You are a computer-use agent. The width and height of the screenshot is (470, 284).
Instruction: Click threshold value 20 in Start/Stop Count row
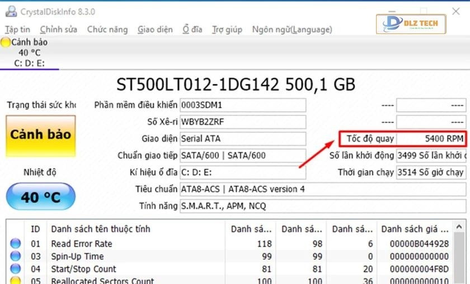(368, 269)
